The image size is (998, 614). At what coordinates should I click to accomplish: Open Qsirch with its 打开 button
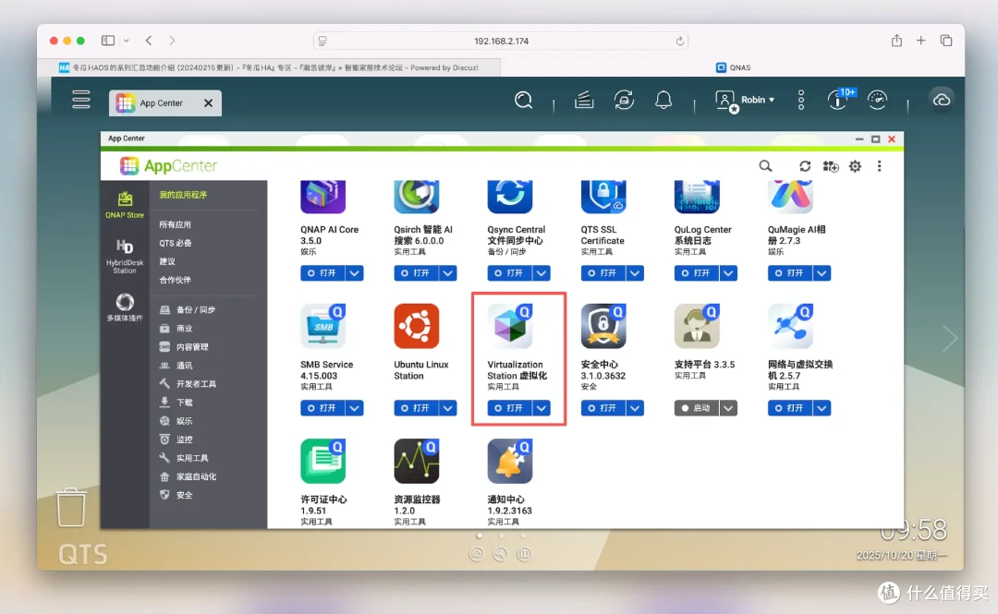point(416,273)
